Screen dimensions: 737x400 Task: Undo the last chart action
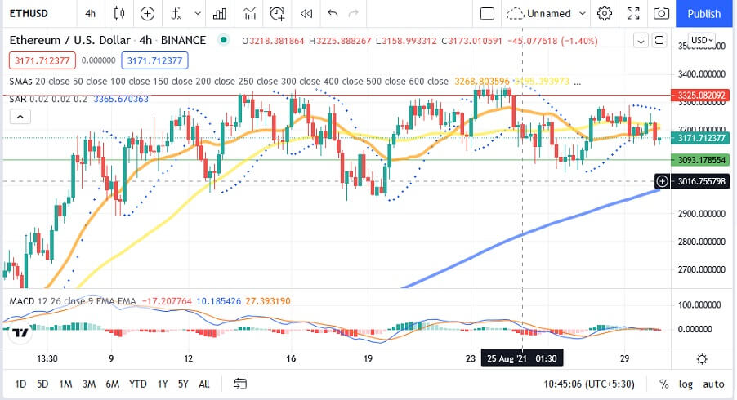click(332, 13)
